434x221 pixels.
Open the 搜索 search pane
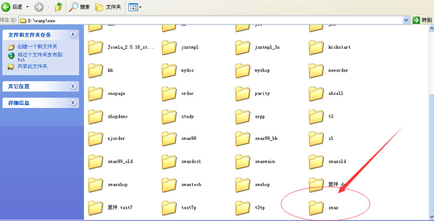(79, 7)
